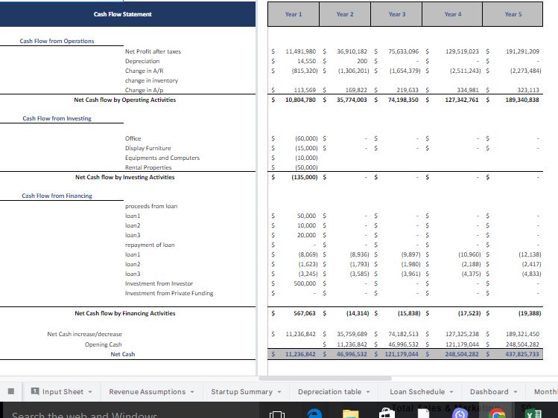Select the Cash Flow Statement header cell
The width and height of the screenshot is (558, 418).
point(127,14)
